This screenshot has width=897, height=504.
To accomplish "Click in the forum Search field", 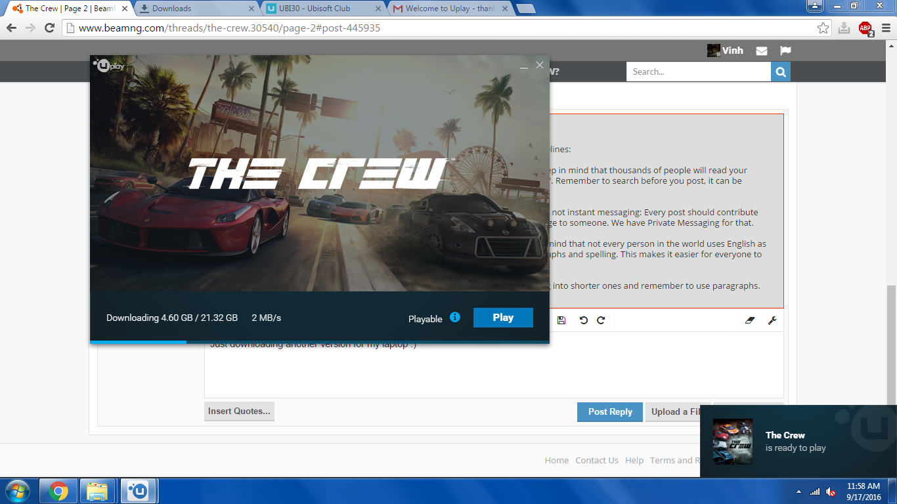I will coord(699,72).
